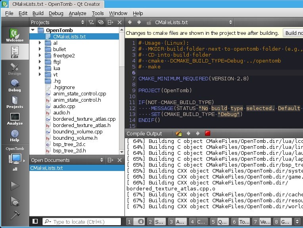Image resolution: width=303 pixels, height=228 pixels.
Task: Open the Build menu
Action: 38,13
